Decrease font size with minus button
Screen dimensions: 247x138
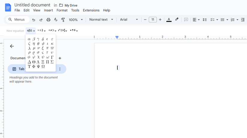pos(145,20)
